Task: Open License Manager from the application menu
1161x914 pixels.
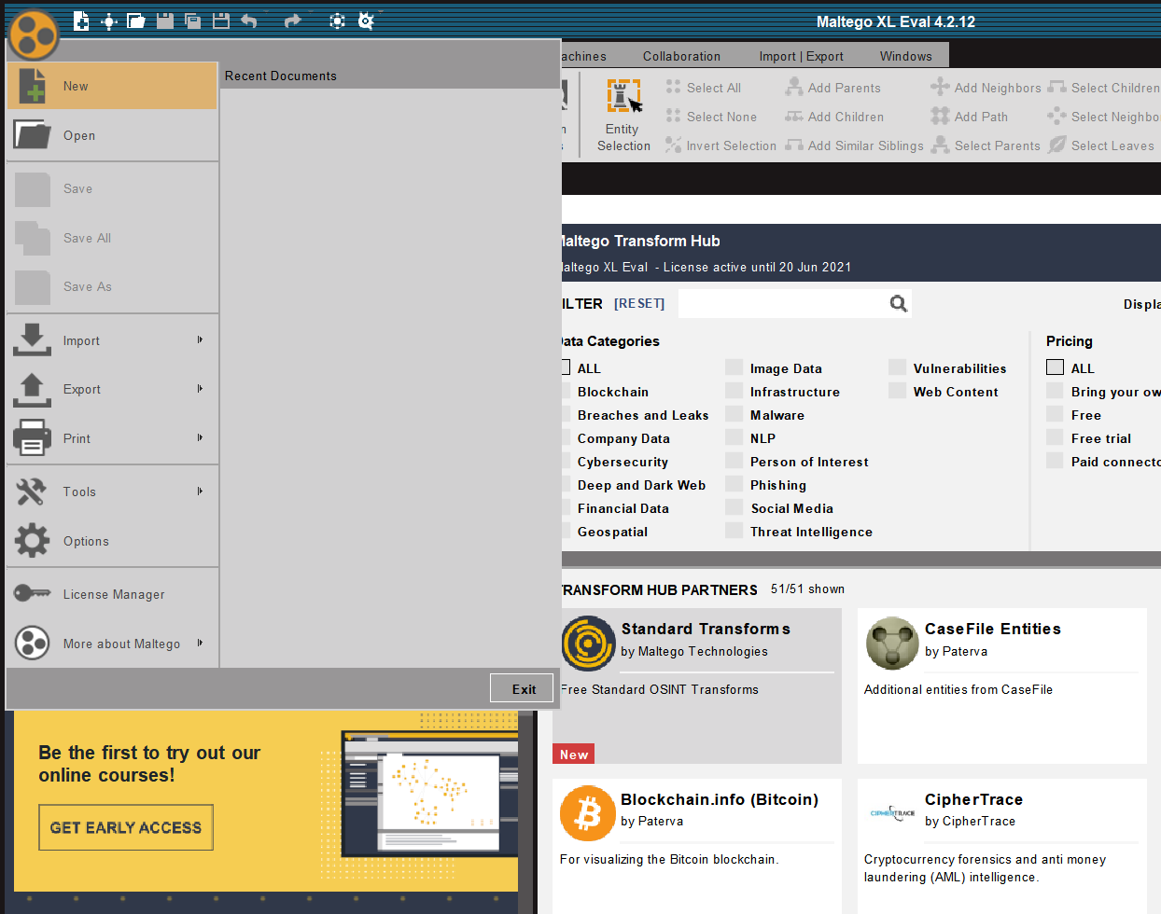Action: click(112, 594)
